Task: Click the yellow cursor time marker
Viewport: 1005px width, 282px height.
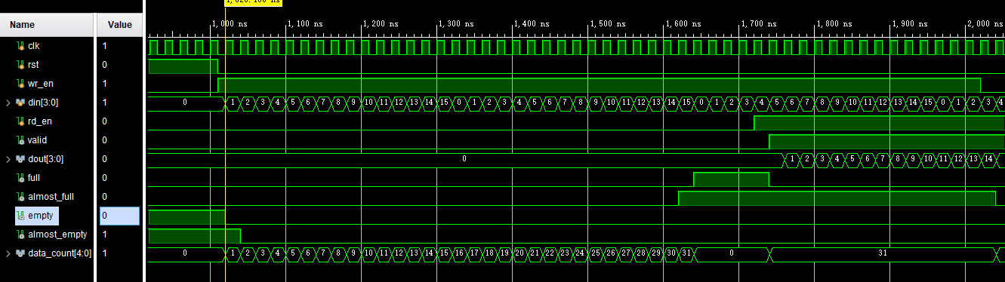Action: [253, 2]
